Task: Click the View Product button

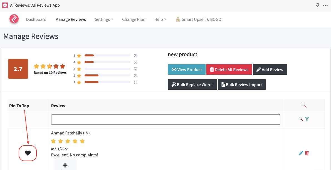Action: click(x=187, y=70)
